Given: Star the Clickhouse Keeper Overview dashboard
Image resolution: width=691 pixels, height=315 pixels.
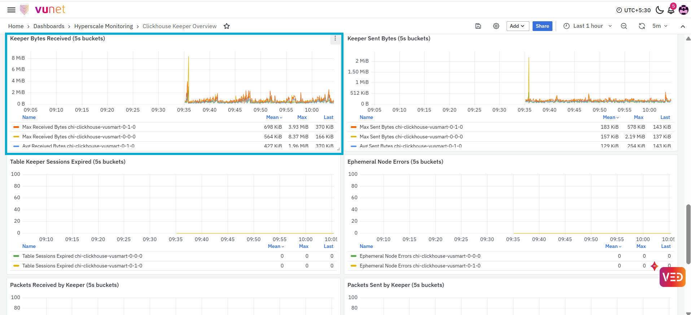Looking at the screenshot, I should [227, 26].
